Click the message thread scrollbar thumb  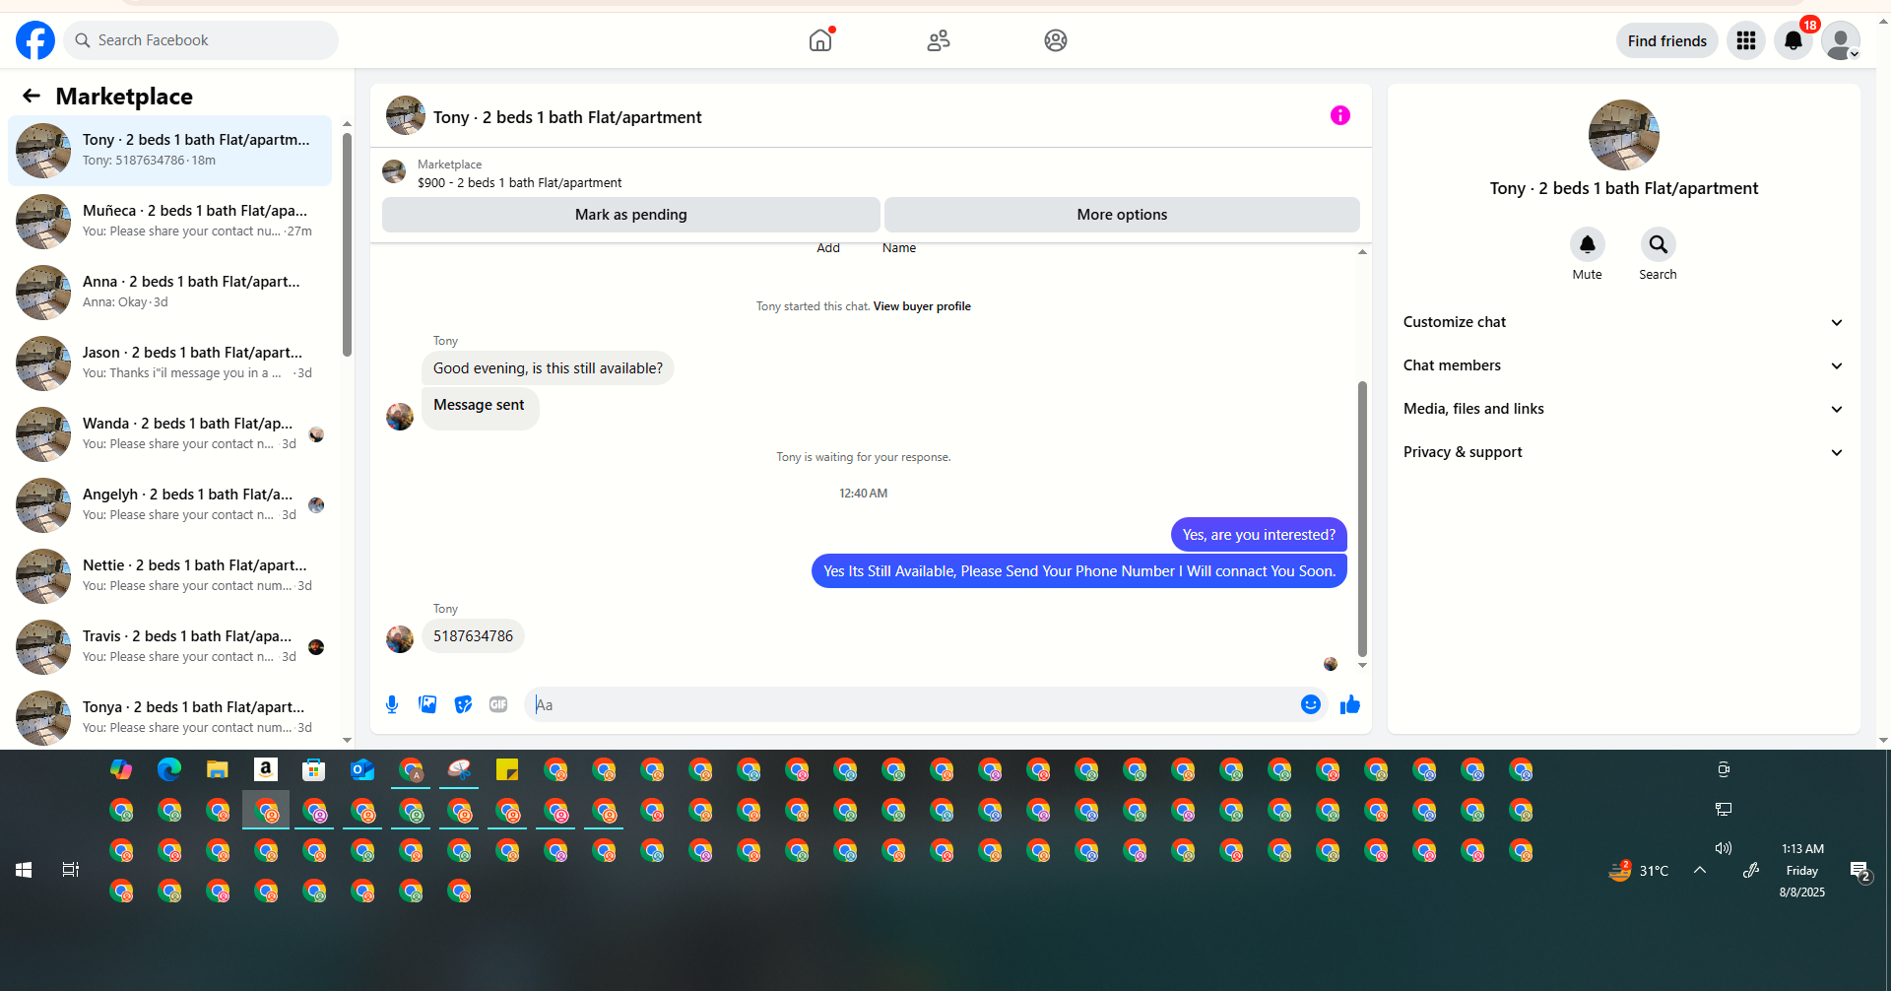point(1362,518)
